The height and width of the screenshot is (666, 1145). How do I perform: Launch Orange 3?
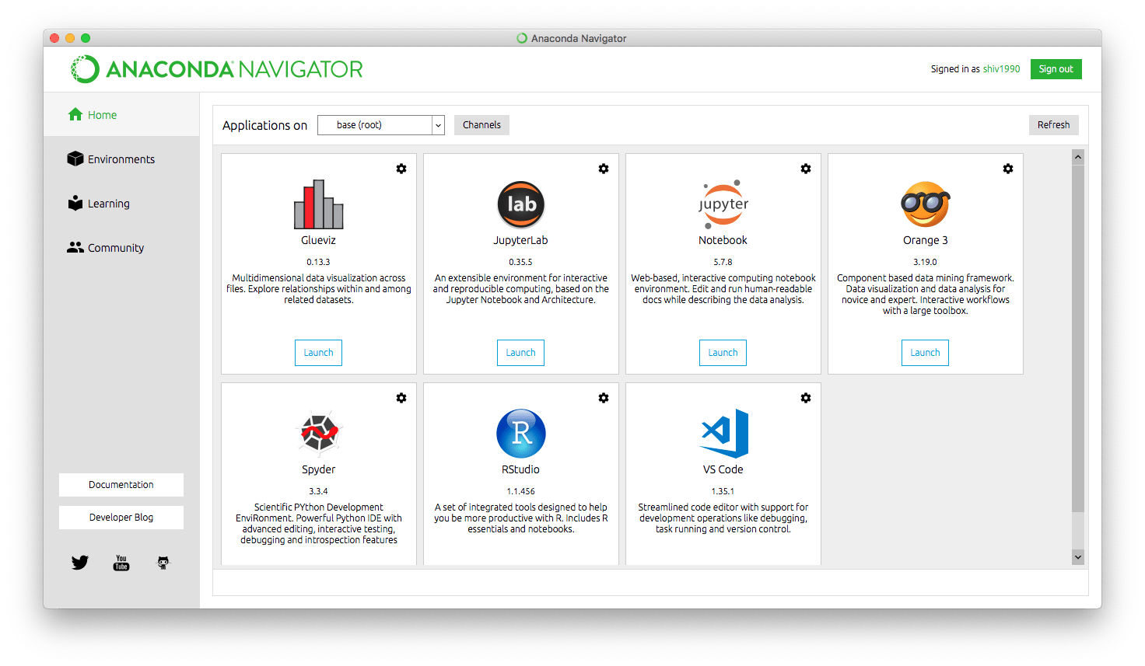pyautogui.click(x=925, y=353)
